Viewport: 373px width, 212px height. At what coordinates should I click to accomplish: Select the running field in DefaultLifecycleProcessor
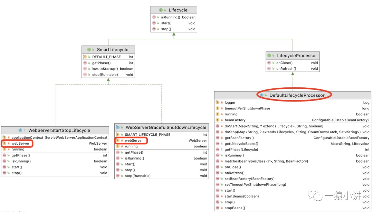pos(293,114)
